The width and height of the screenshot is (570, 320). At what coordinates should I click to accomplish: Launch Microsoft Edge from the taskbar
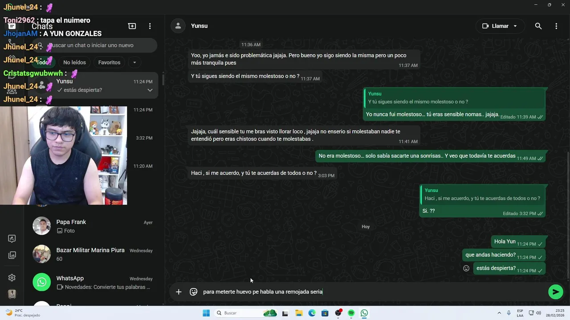[x=312, y=313]
